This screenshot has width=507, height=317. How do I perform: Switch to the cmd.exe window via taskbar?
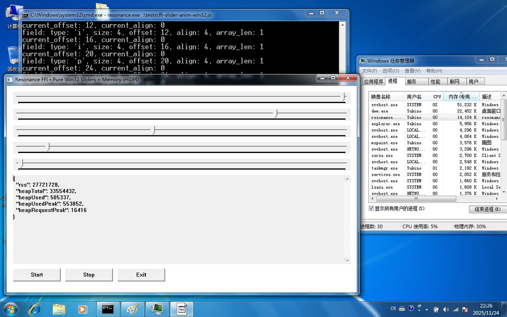click(x=107, y=309)
